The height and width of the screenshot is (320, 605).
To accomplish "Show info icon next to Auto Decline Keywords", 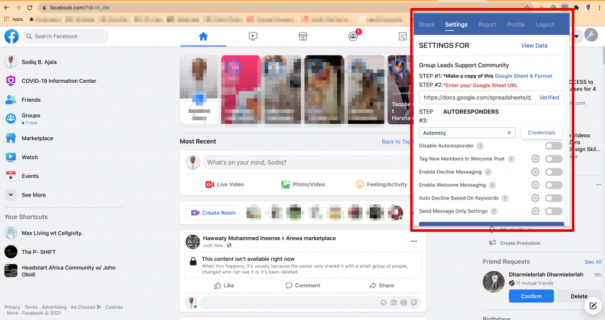I will (505, 198).
